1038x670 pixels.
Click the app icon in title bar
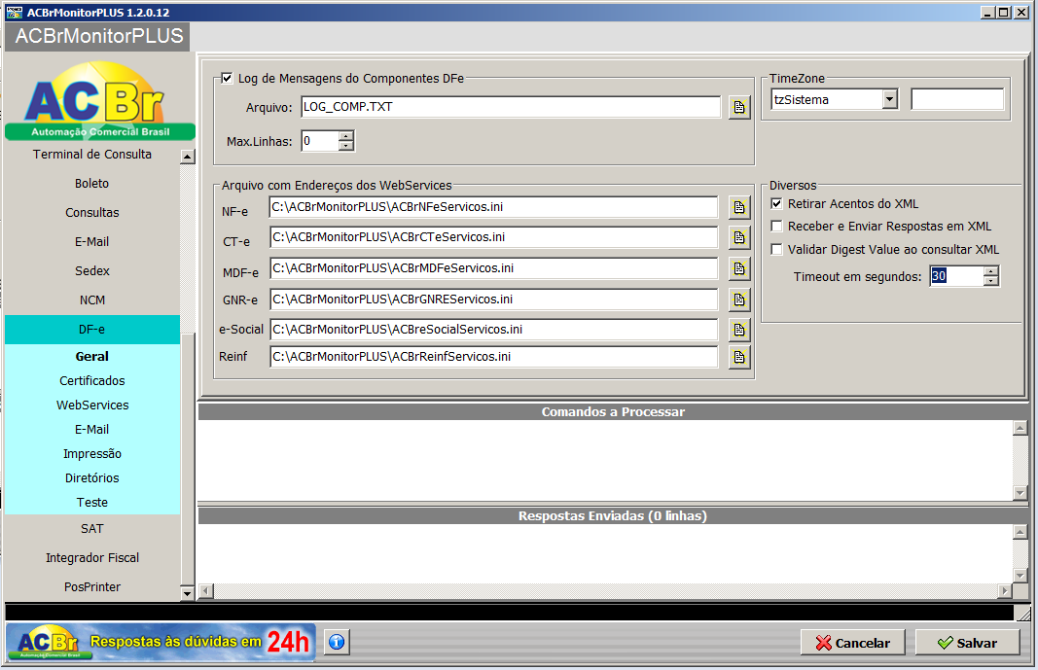click(x=14, y=12)
